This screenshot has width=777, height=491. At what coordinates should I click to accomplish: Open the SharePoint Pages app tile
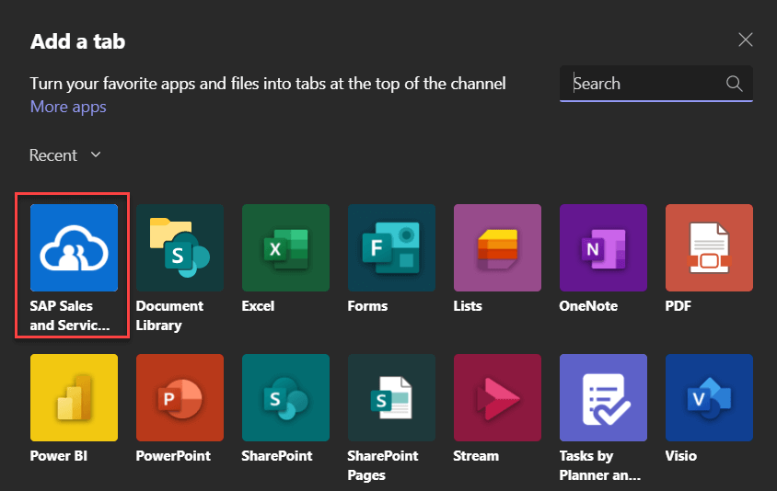[x=391, y=397]
